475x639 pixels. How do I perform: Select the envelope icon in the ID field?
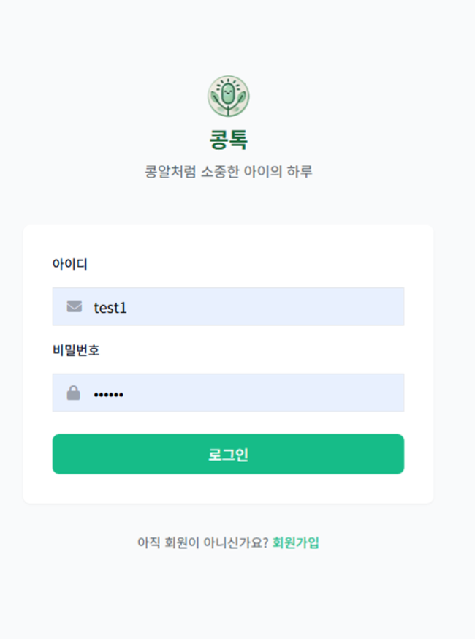click(72, 306)
